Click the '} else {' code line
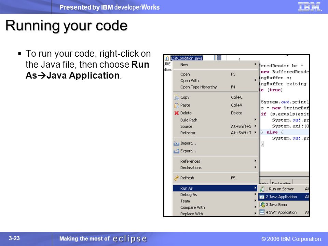328x246 pixels. pyautogui.click(x=272, y=132)
